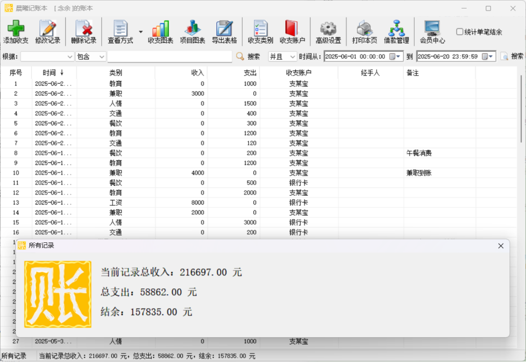Open the 收支账户 red book icon
The height and width of the screenshot is (362, 526).
coord(292,28)
